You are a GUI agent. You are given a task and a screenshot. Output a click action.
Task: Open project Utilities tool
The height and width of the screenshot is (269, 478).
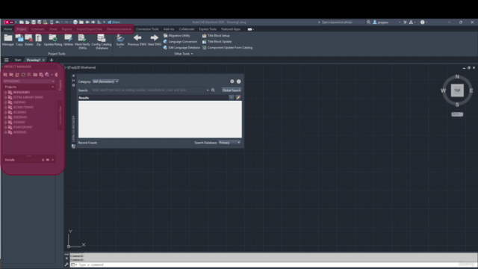pos(68,40)
